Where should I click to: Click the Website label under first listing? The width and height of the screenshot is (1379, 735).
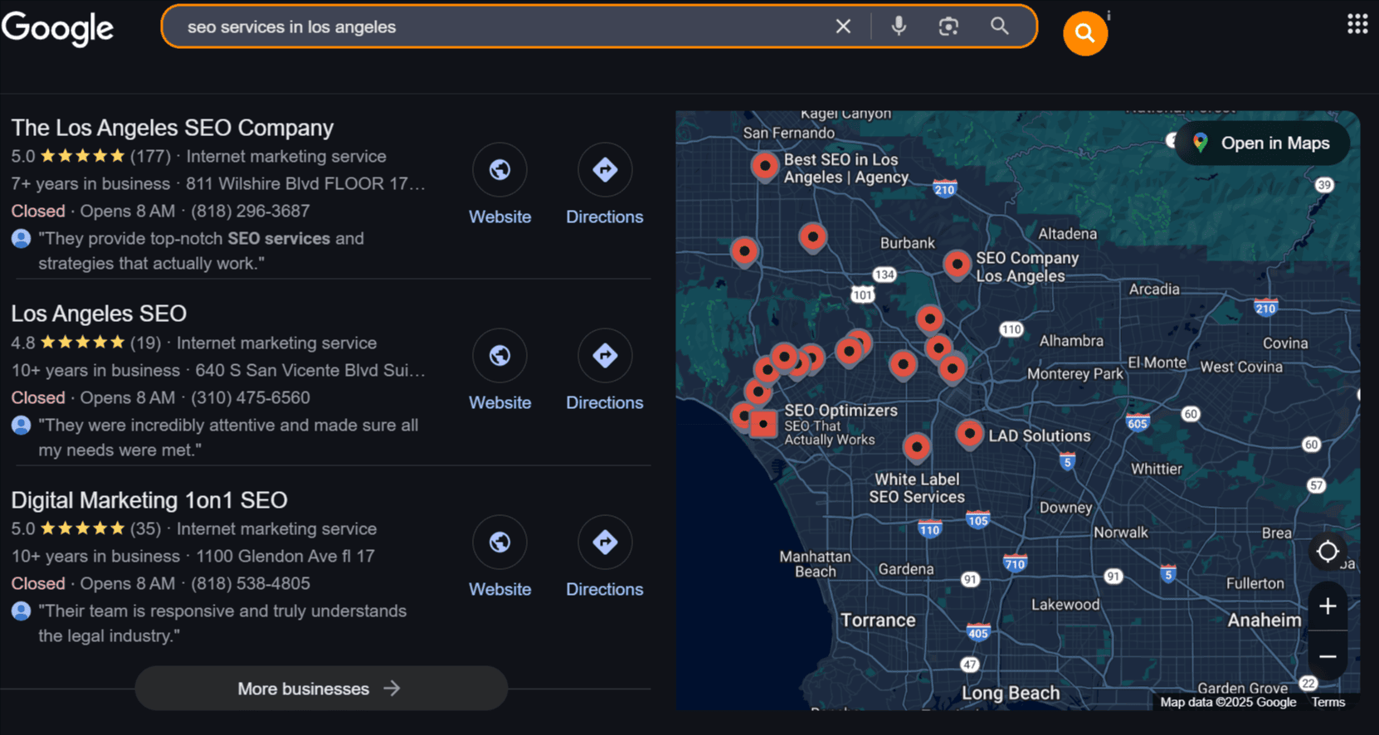(x=499, y=217)
